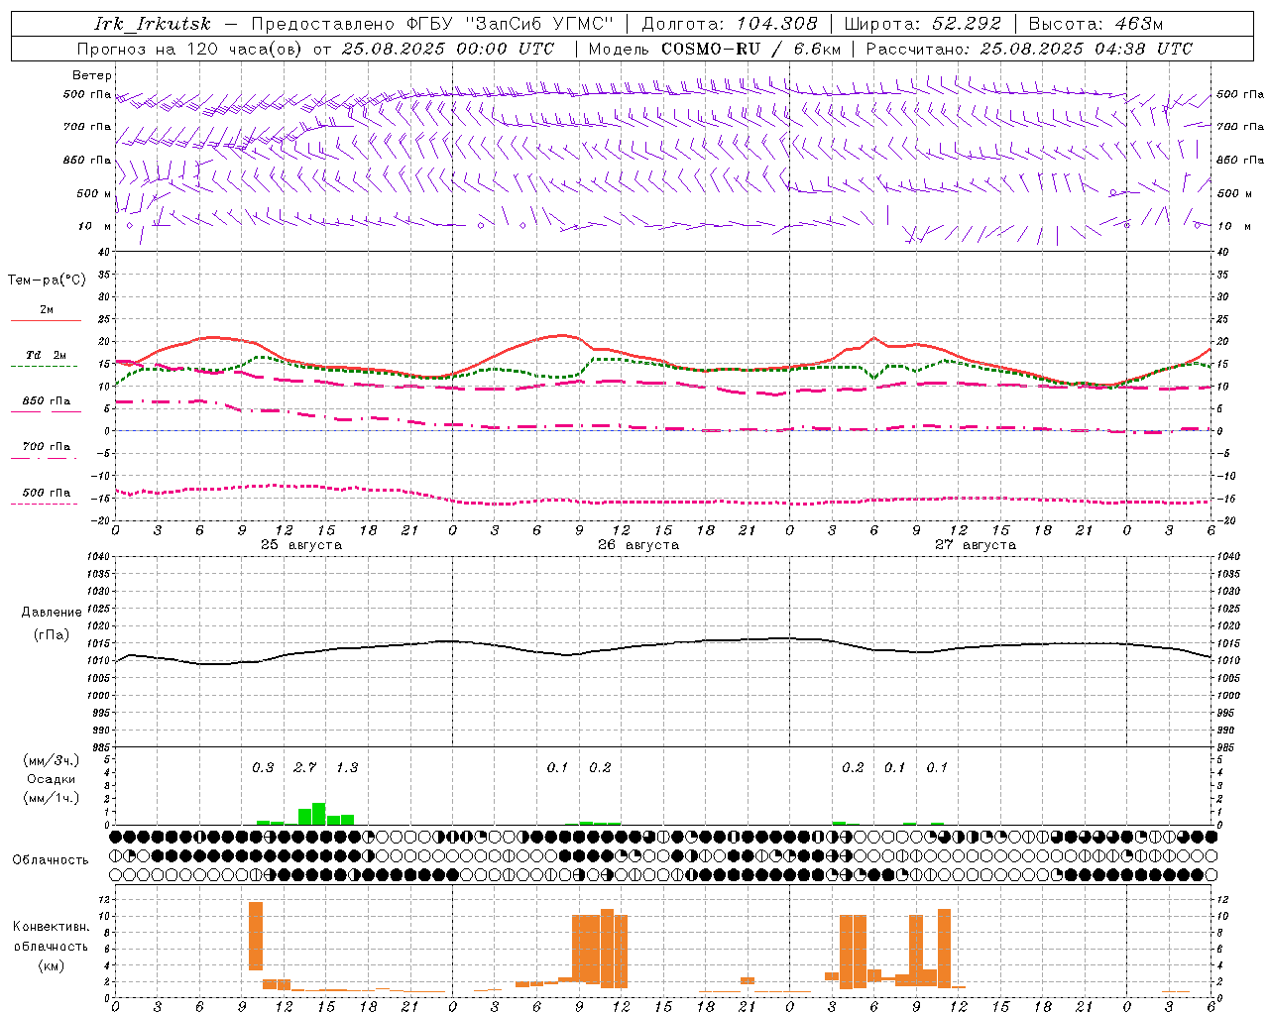Click the 0.3 precipitation total value
The height and width of the screenshot is (1015, 1269).
[263, 767]
